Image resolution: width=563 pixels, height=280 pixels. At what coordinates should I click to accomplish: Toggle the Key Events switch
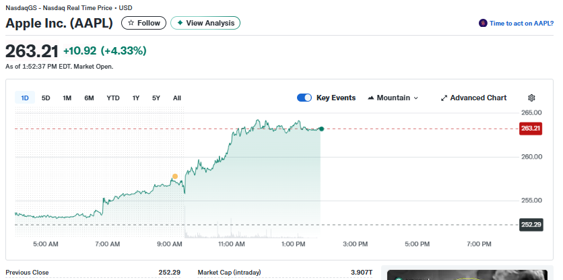[x=304, y=98]
